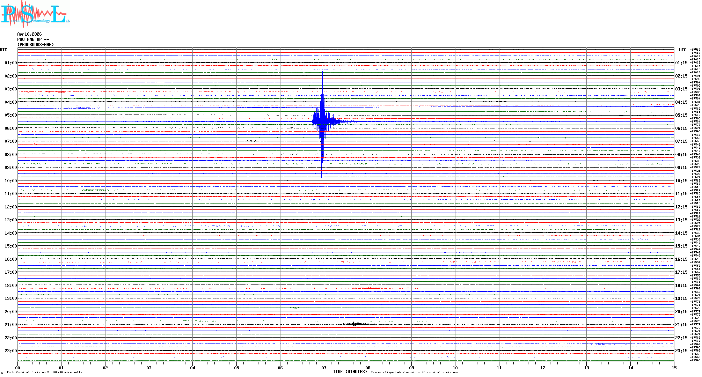Click minute 15 on the time axis
The image size is (702, 377).
point(674,368)
